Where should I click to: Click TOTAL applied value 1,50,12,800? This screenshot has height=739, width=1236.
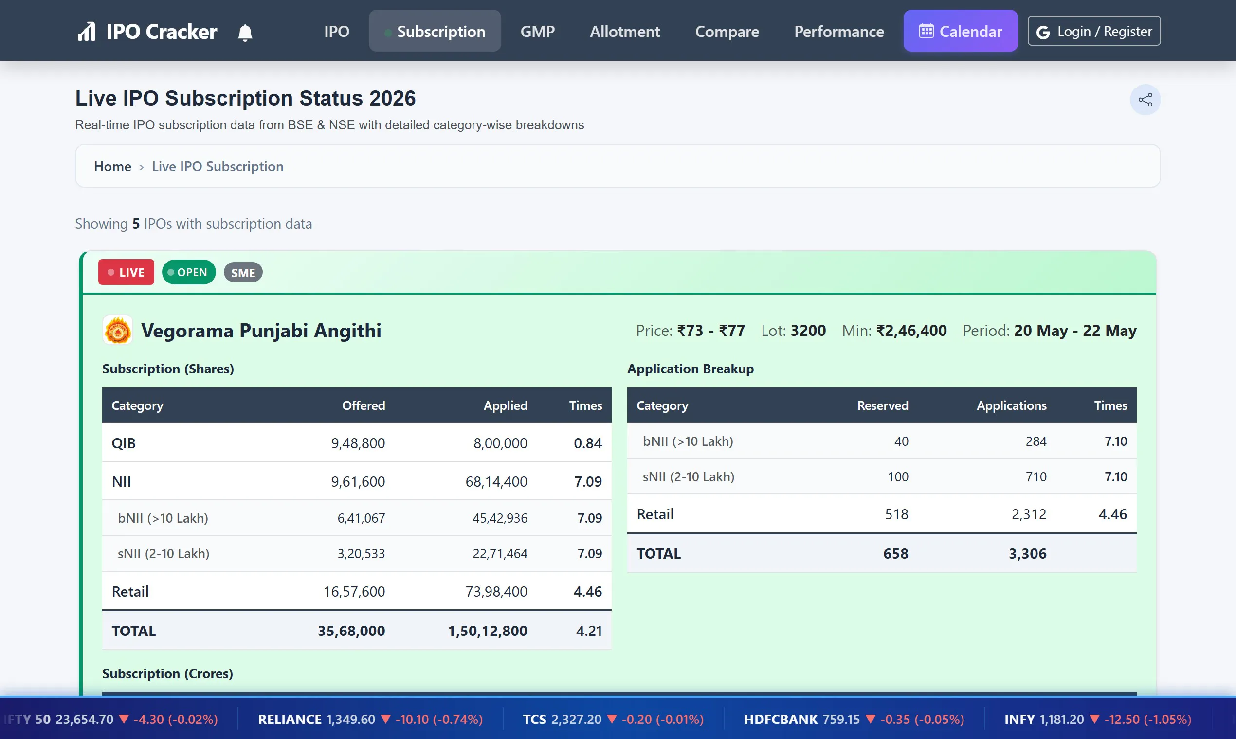(487, 631)
